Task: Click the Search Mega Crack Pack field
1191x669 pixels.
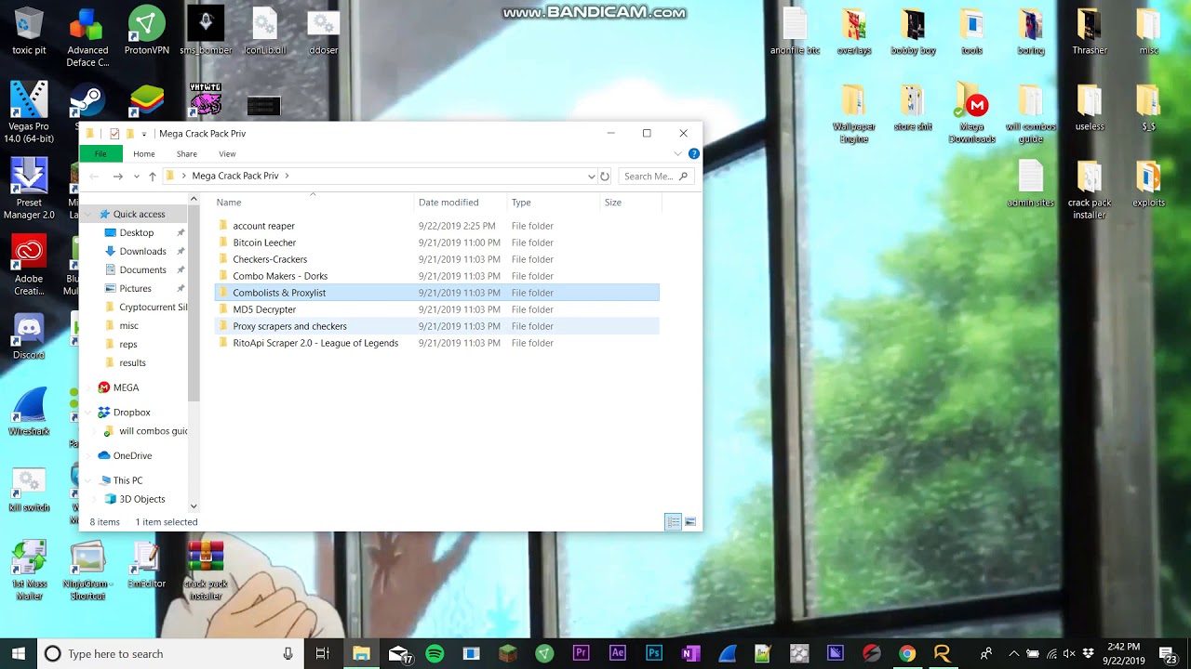Action: 655,176
